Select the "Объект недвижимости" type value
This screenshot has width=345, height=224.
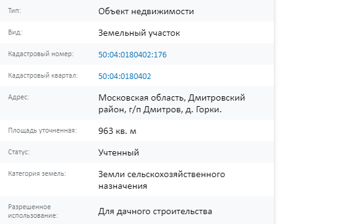(146, 12)
